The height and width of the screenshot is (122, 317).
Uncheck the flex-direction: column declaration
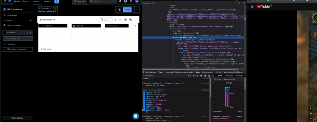[x=144, y=94]
